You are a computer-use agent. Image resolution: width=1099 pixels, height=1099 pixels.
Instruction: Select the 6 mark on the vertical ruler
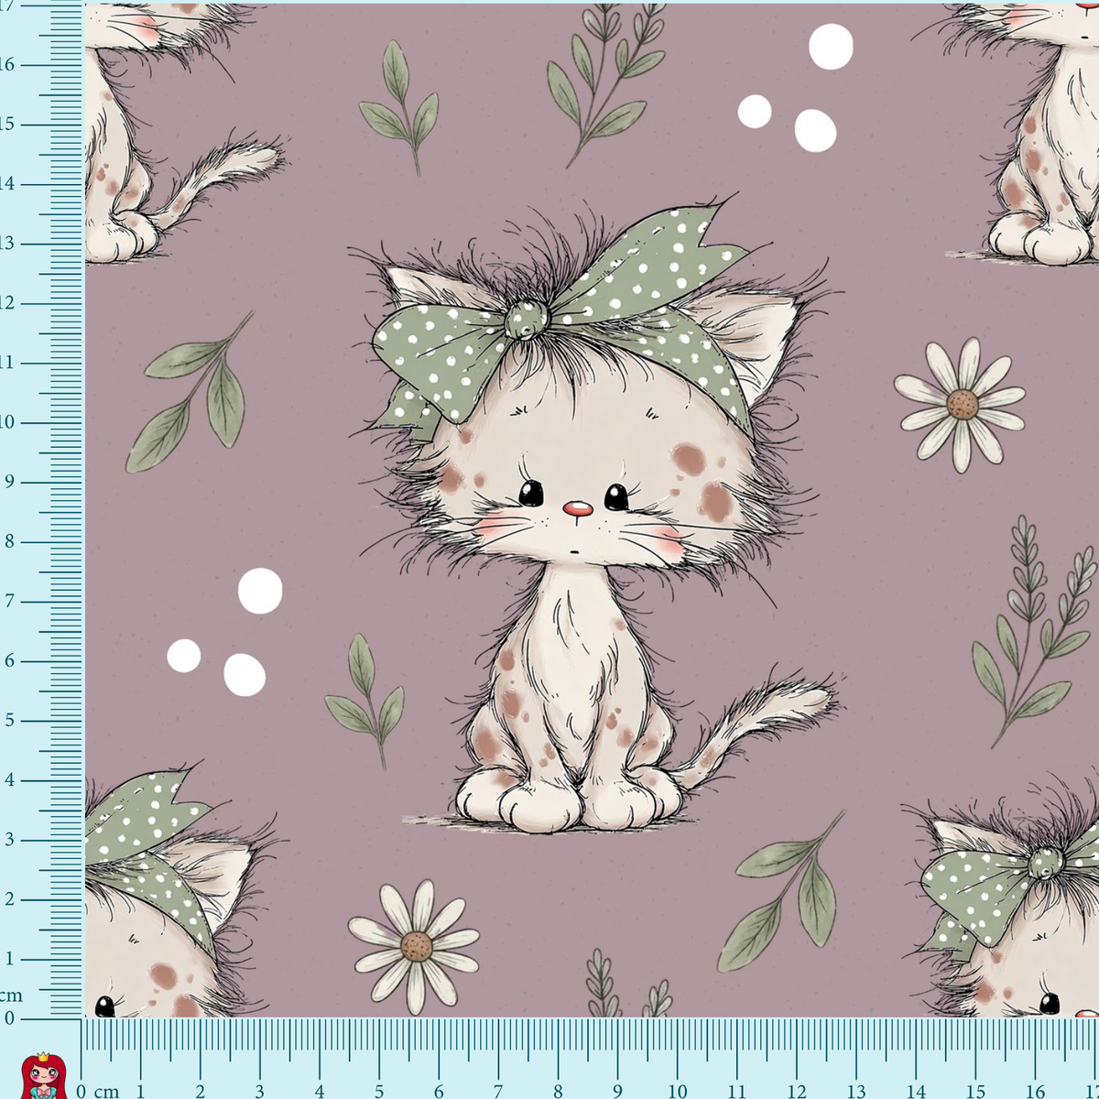(x=8, y=660)
